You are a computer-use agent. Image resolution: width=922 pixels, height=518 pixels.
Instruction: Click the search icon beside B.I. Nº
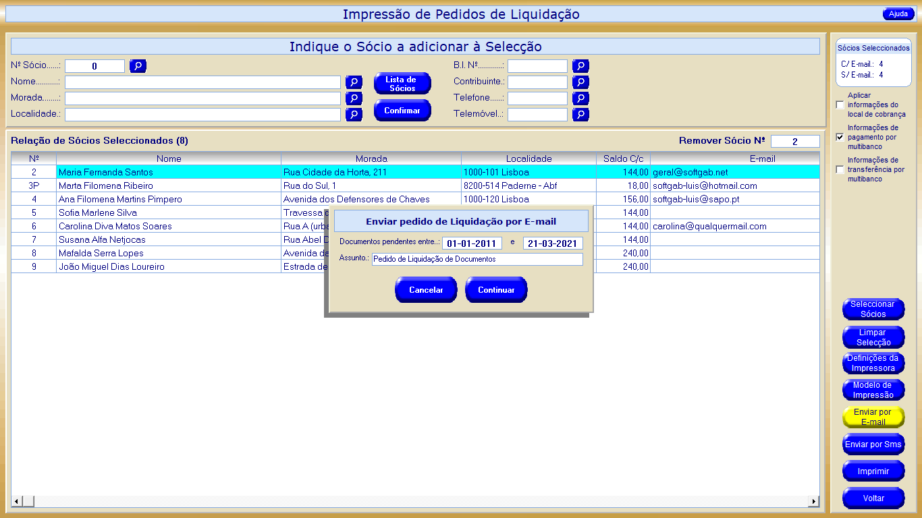580,66
